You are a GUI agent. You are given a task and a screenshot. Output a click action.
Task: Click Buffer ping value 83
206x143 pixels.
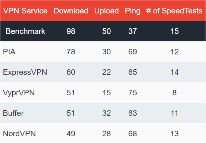(x=132, y=113)
